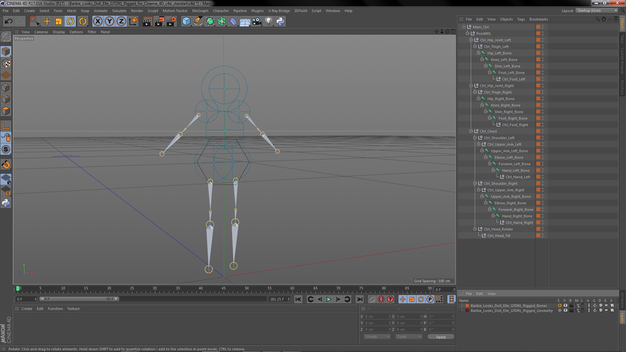Switch to Polygons mode icon
This screenshot has width=626, height=352.
point(6,111)
